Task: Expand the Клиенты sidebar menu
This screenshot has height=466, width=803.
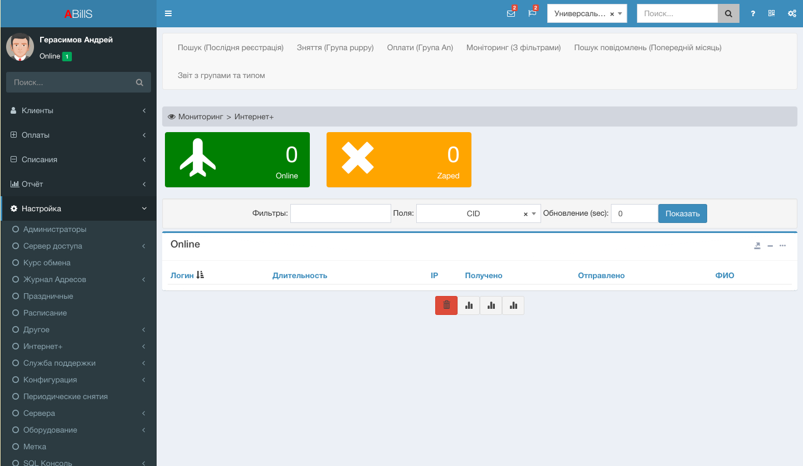Action: click(x=78, y=110)
